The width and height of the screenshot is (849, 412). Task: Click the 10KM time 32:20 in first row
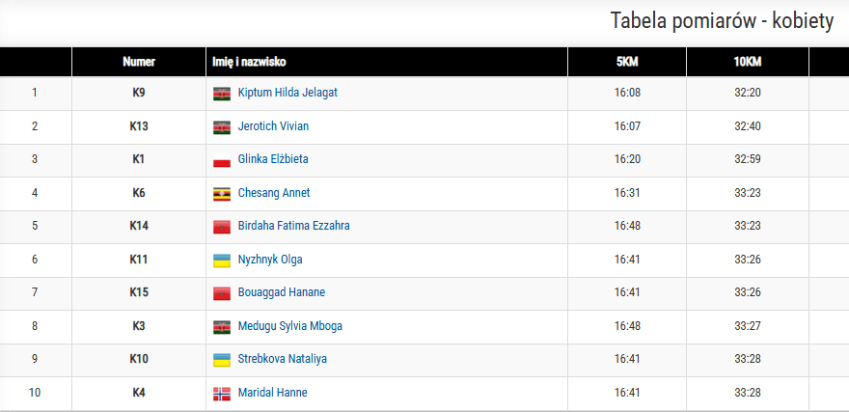pos(747,93)
